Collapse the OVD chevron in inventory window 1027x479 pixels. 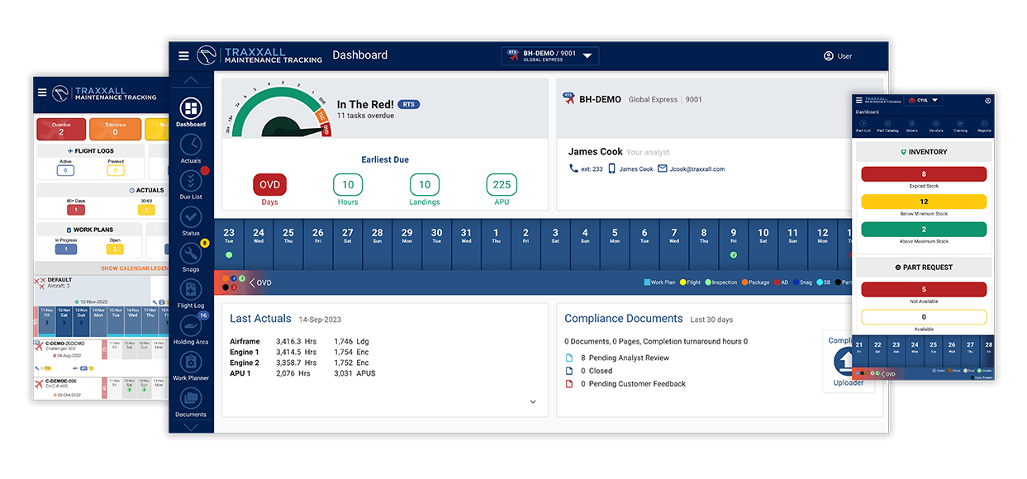[x=883, y=374]
